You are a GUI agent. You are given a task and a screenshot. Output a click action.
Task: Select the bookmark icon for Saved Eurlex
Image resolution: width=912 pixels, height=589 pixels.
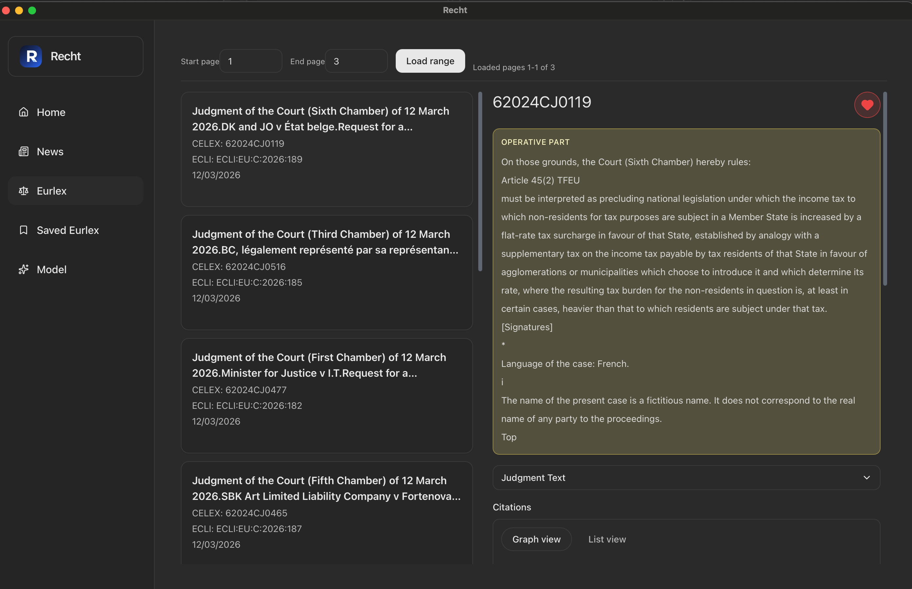[x=24, y=230]
